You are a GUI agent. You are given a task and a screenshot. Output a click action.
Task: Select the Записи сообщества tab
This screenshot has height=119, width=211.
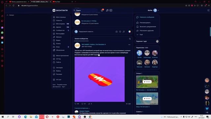pos(81,39)
